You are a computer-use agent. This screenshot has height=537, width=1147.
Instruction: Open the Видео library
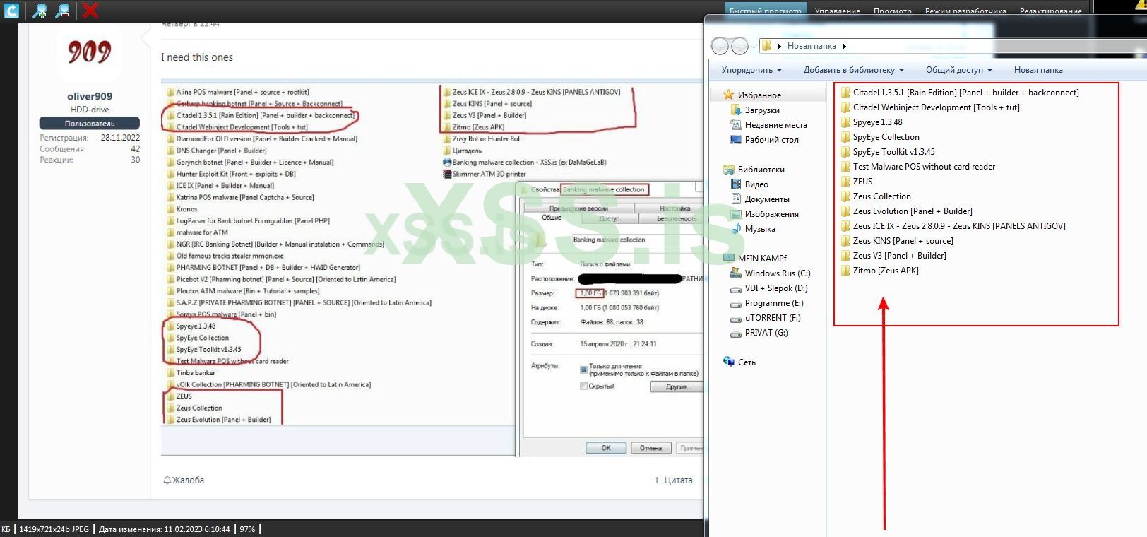click(x=749, y=184)
